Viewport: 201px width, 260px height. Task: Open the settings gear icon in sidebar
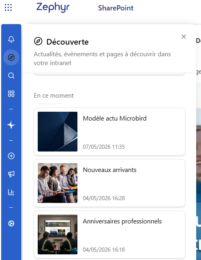pyautogui.click(x=11, y=223)
